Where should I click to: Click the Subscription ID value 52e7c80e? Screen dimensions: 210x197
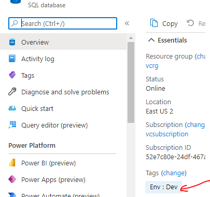click(x=176, y=157)
